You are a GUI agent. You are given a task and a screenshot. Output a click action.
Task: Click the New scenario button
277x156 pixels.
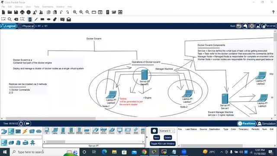[157, 137]
